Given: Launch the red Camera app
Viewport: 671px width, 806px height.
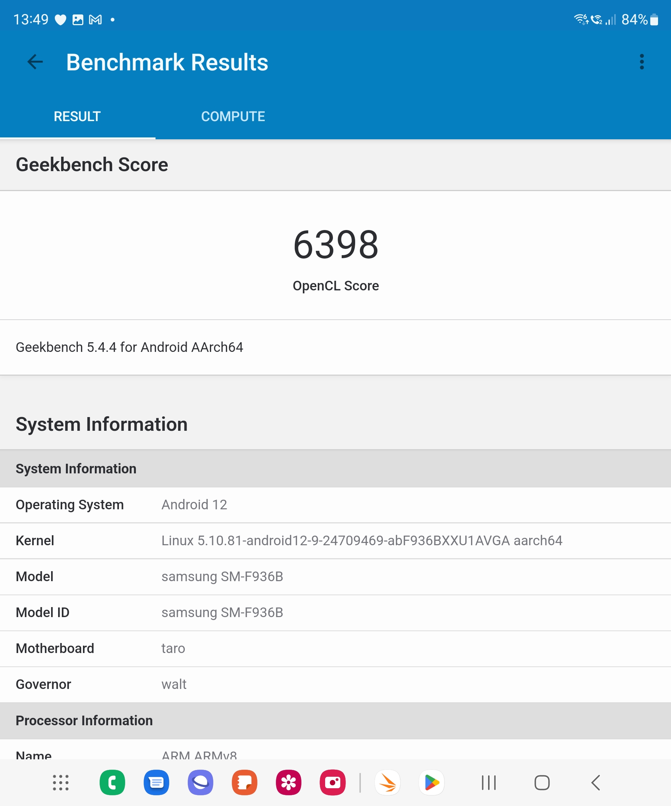Looking at the screenshot, I should (x=333, y=783).
